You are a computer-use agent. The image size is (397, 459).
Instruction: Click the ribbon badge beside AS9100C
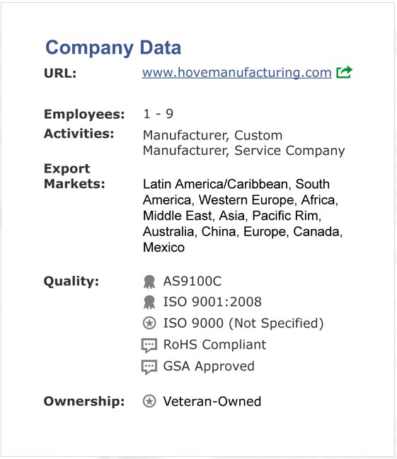149,281
